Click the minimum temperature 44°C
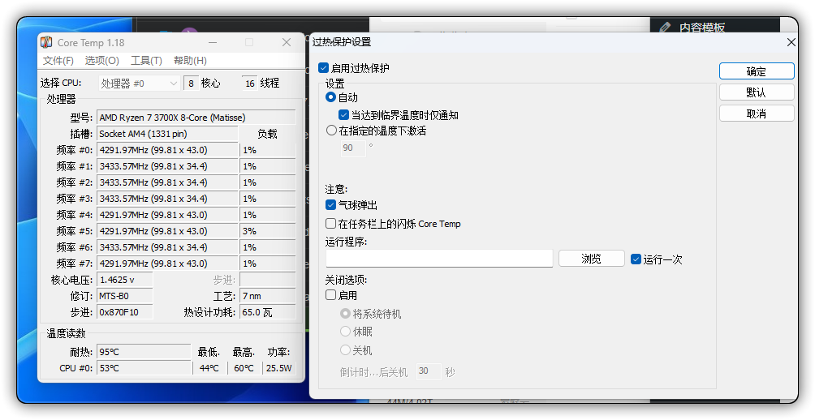Image resolution: width=815 pixels, height=420 pixels. coord(209,368)
